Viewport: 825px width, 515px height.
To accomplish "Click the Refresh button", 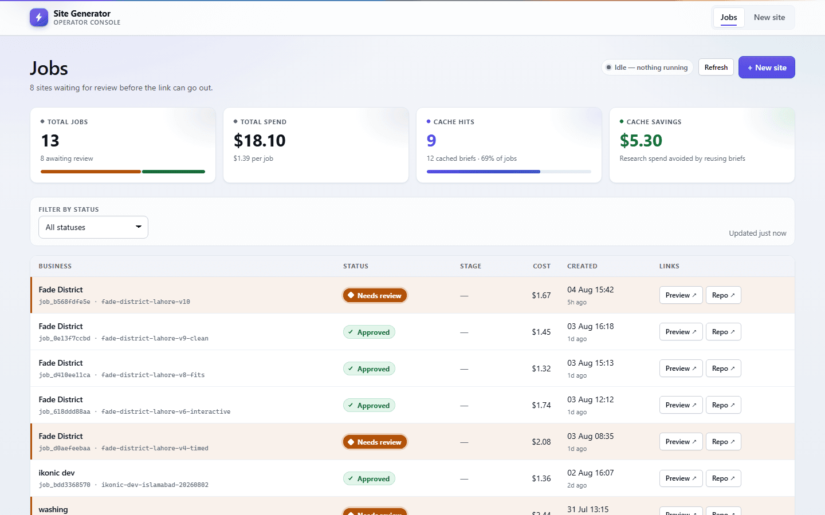I will tap(716, 68).
